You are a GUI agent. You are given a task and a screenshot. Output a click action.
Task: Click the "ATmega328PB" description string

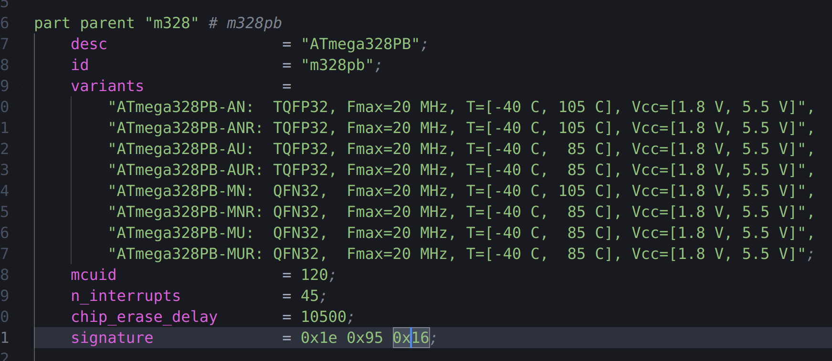tap(360, 44)
